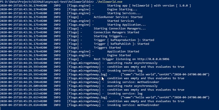Select the "Starting Services..." log message
Screen dimensions: 219x110
click(124, 13)
